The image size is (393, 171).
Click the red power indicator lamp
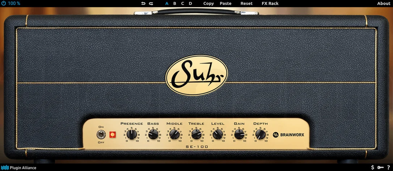113,135
